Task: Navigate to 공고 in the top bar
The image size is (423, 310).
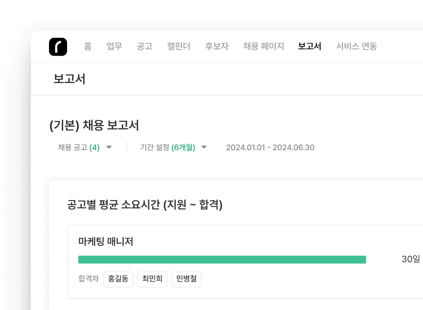Action: pos(144,46)
